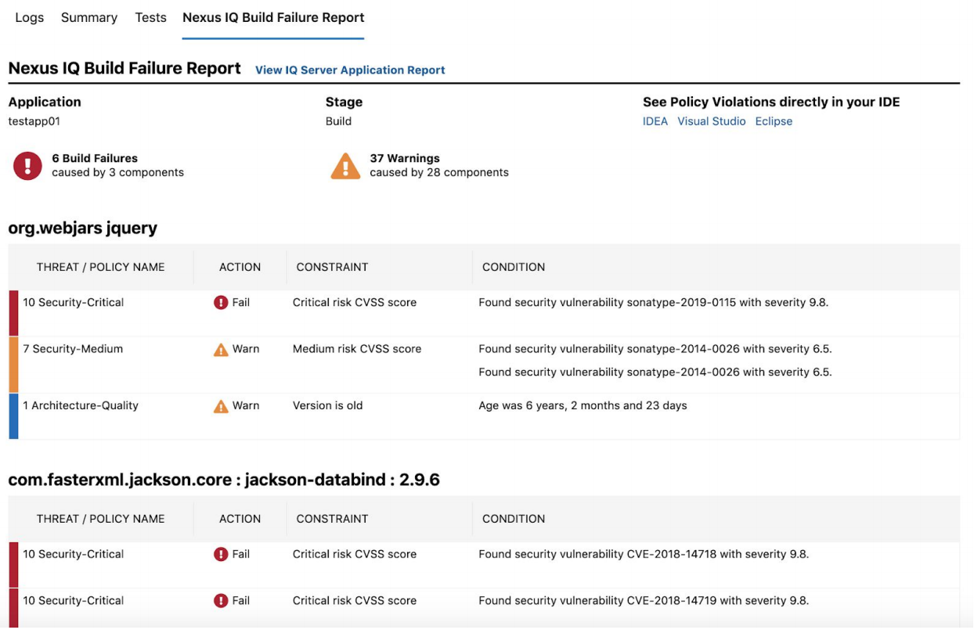974x637 pixels.
Task: Click Warn icon in Architecture-Quality row
Action: coord(221,406)
